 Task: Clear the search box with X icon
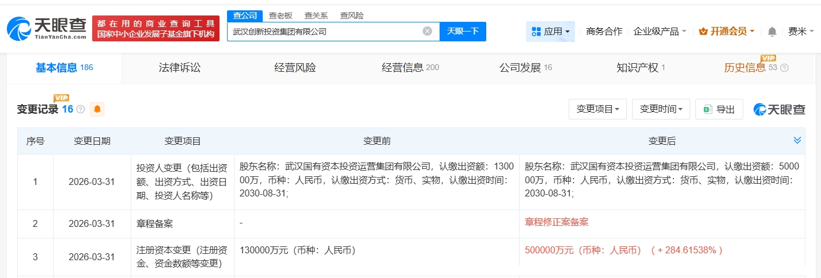tap(427, 32)
